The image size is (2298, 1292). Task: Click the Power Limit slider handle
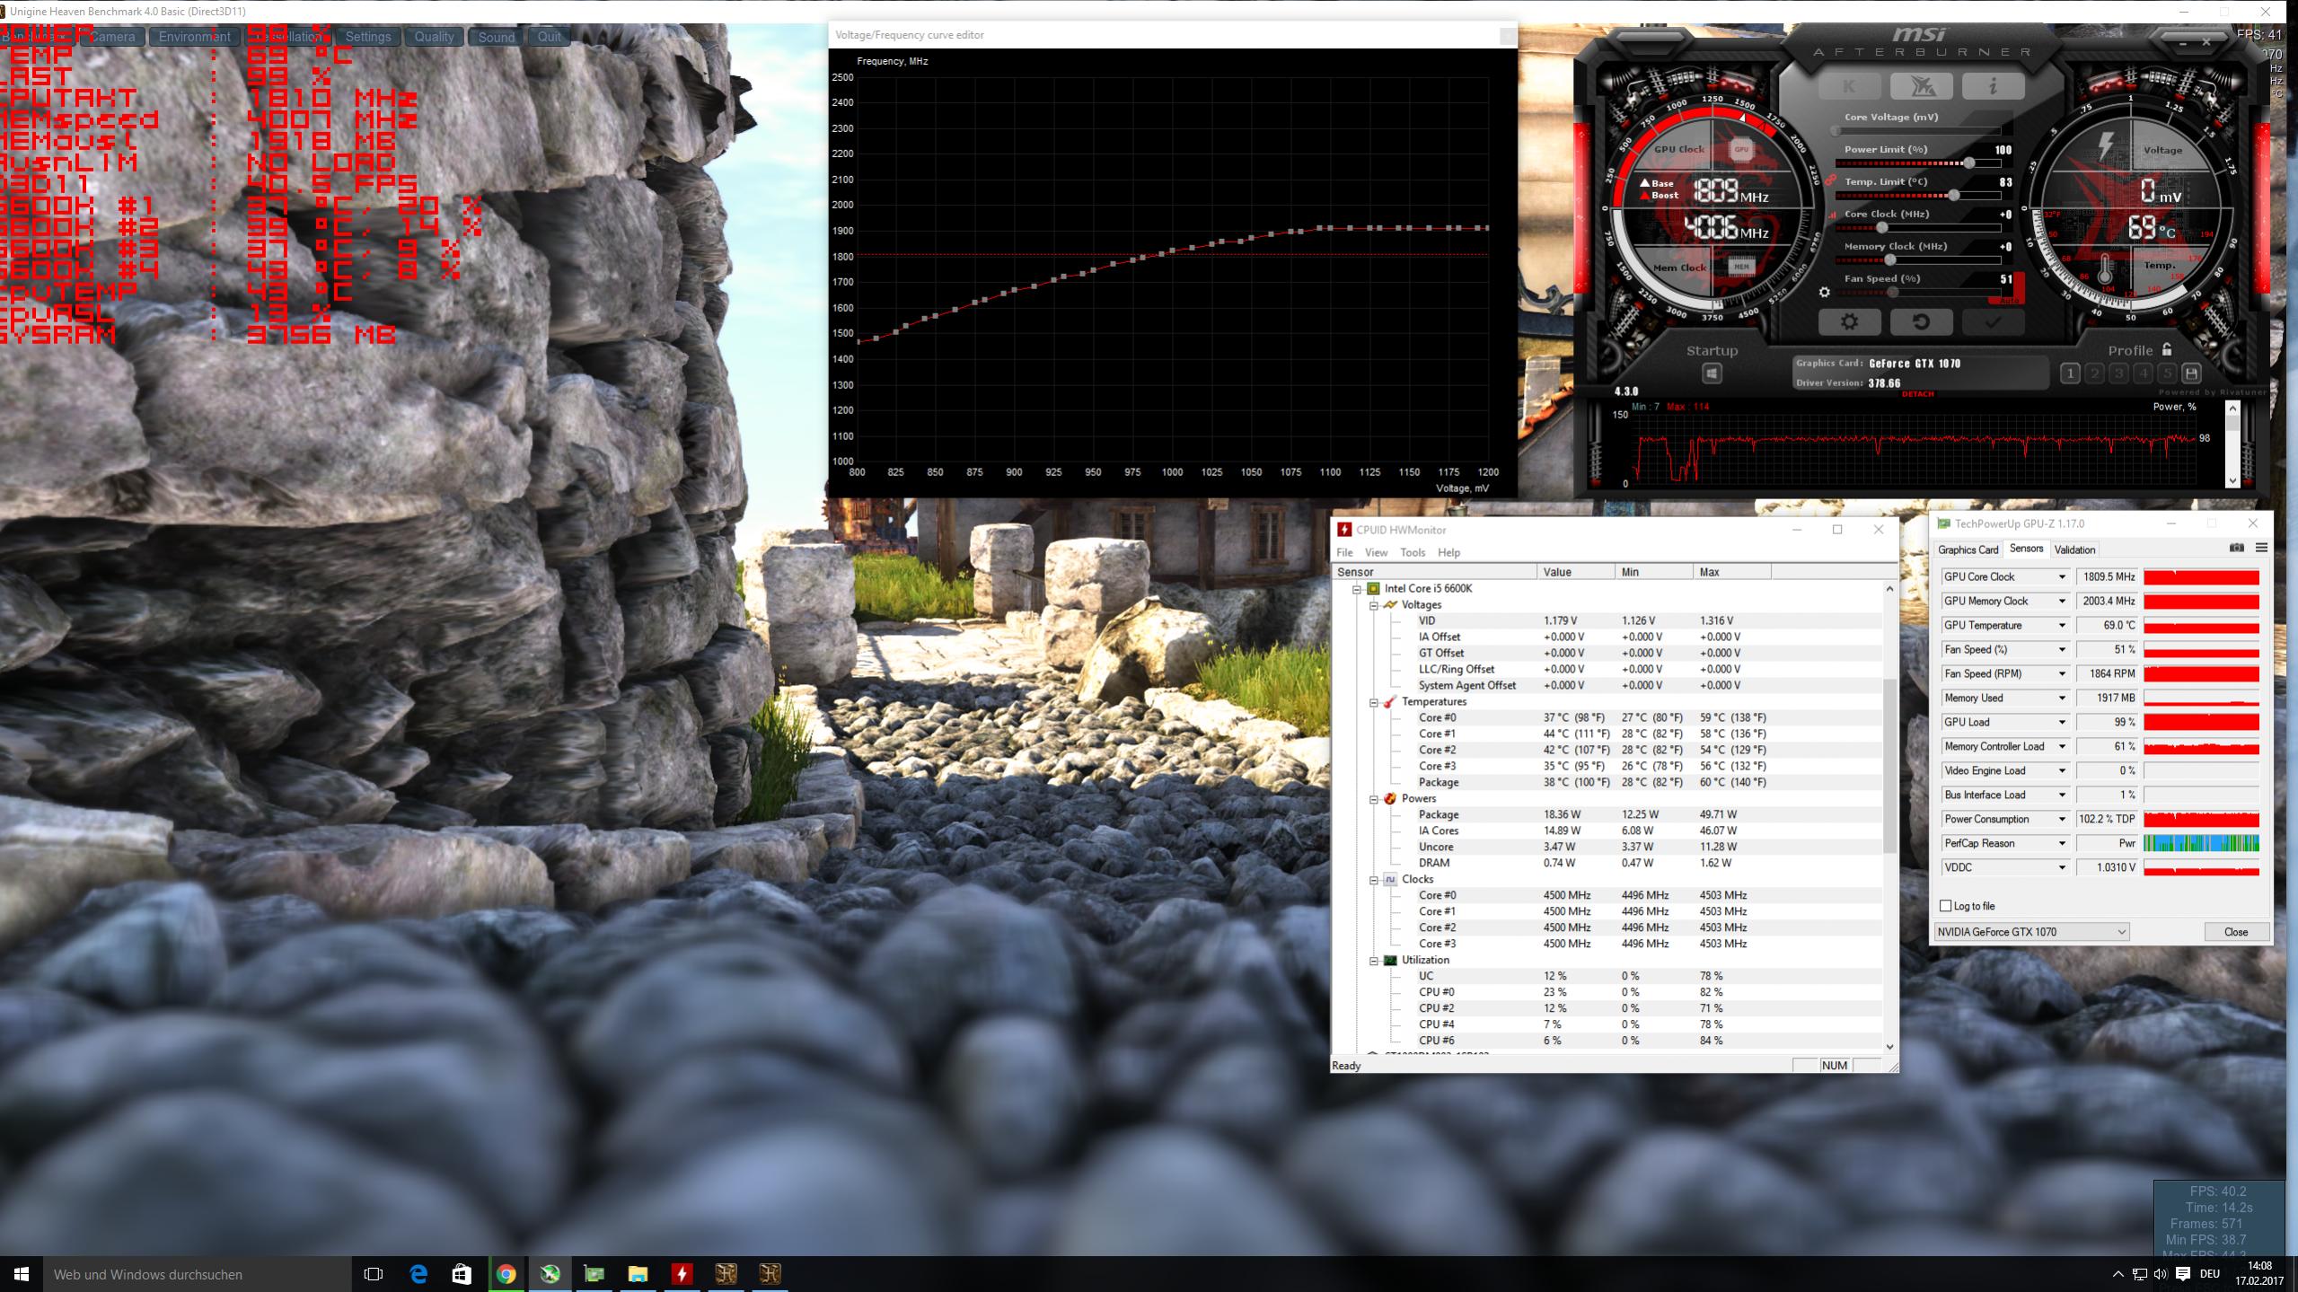click(x=1968, y=163)
